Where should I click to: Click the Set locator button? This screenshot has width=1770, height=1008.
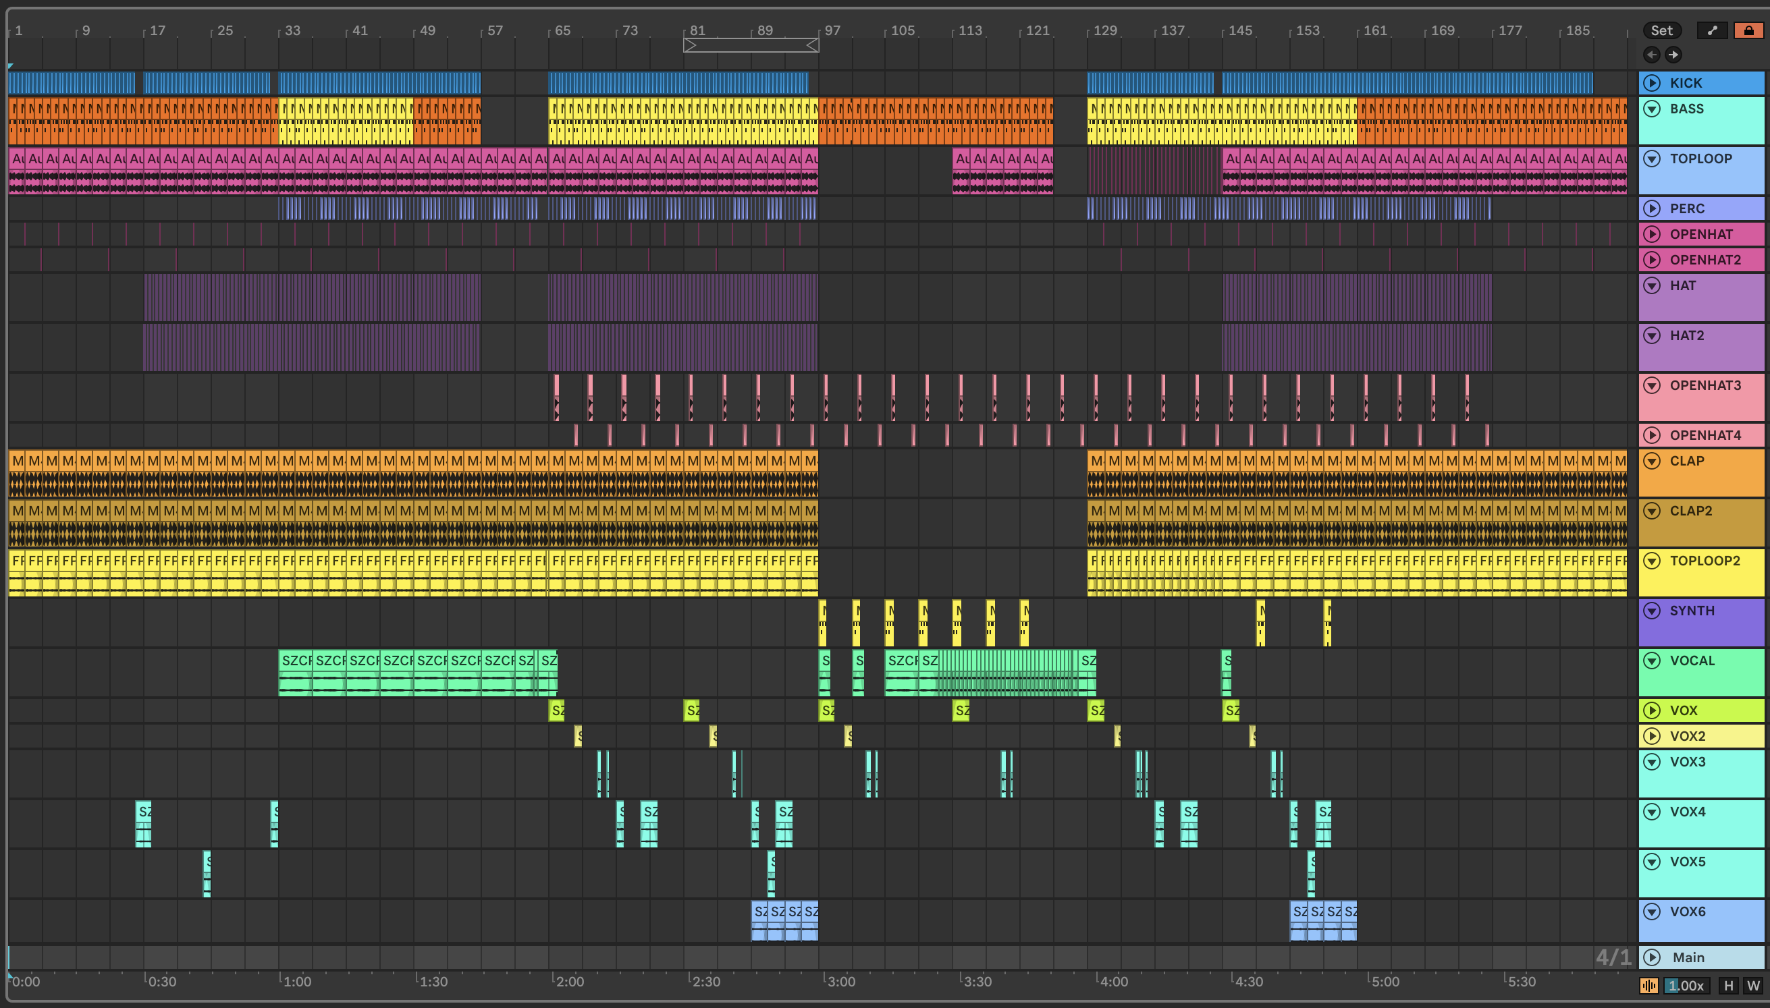(x=1661, y=30)
